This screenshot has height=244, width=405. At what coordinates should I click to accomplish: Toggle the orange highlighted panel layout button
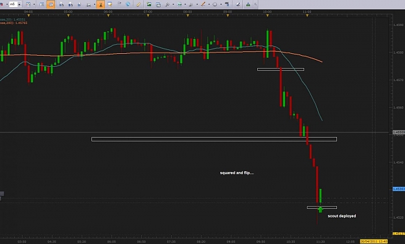(x=51, y=5)
